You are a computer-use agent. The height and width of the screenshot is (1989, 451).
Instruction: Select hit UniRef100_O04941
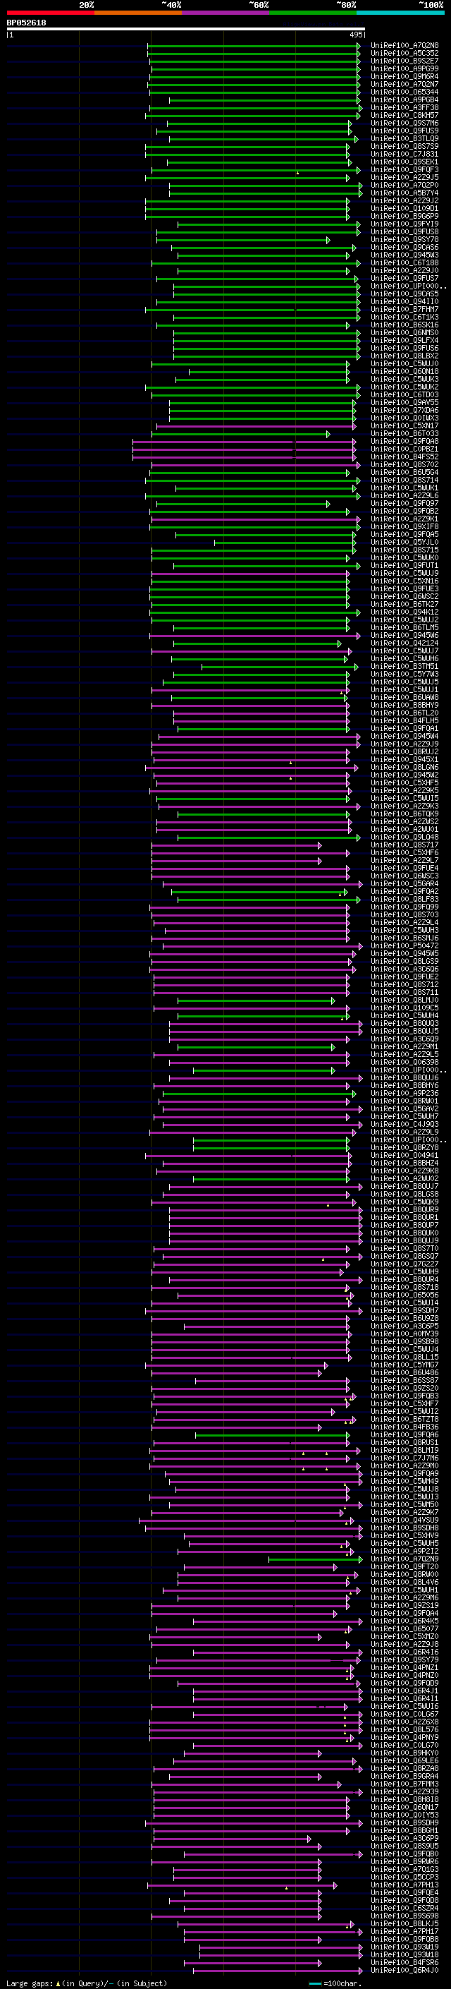pyautogui.click(x=404, y=1156)
